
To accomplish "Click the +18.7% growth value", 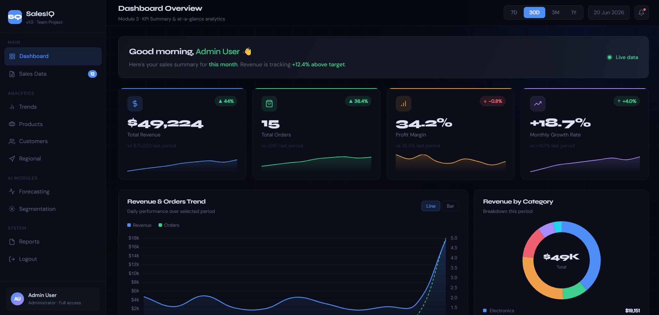I will tap(560, 123).
